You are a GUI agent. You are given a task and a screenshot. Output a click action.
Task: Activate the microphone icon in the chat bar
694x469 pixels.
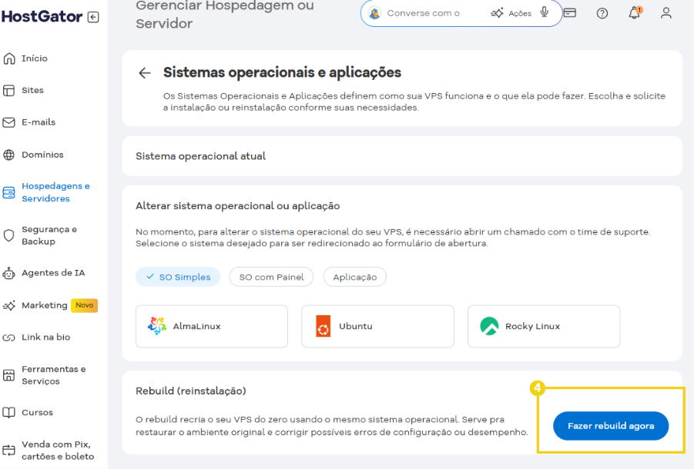coord(546,12)
